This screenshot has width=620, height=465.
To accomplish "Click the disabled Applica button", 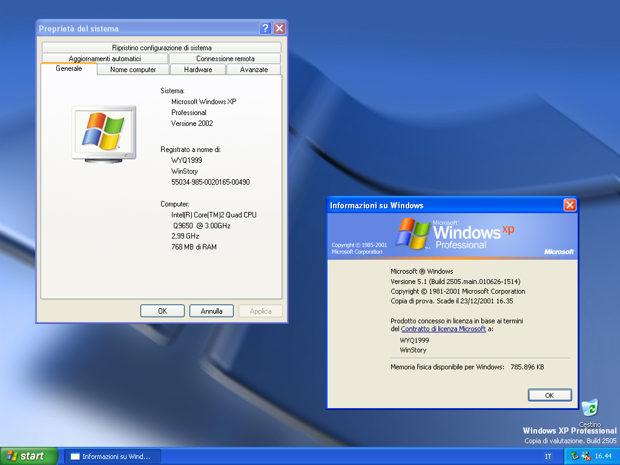I will click(x=260, y=311).
